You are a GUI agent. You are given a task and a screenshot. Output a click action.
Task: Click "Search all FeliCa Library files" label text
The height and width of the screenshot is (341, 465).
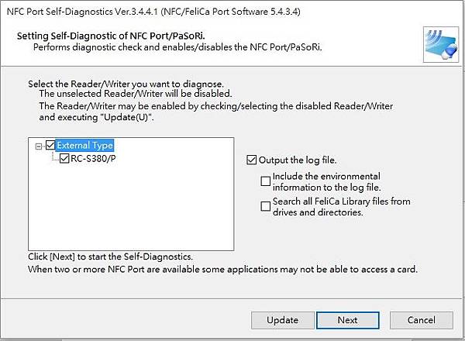(x=341, y=206)
